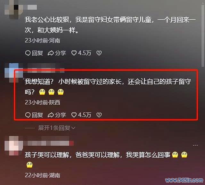Open first commenter's pixelated avatar
Viewport: 205px width, 185px height.
tap(14, 9)
